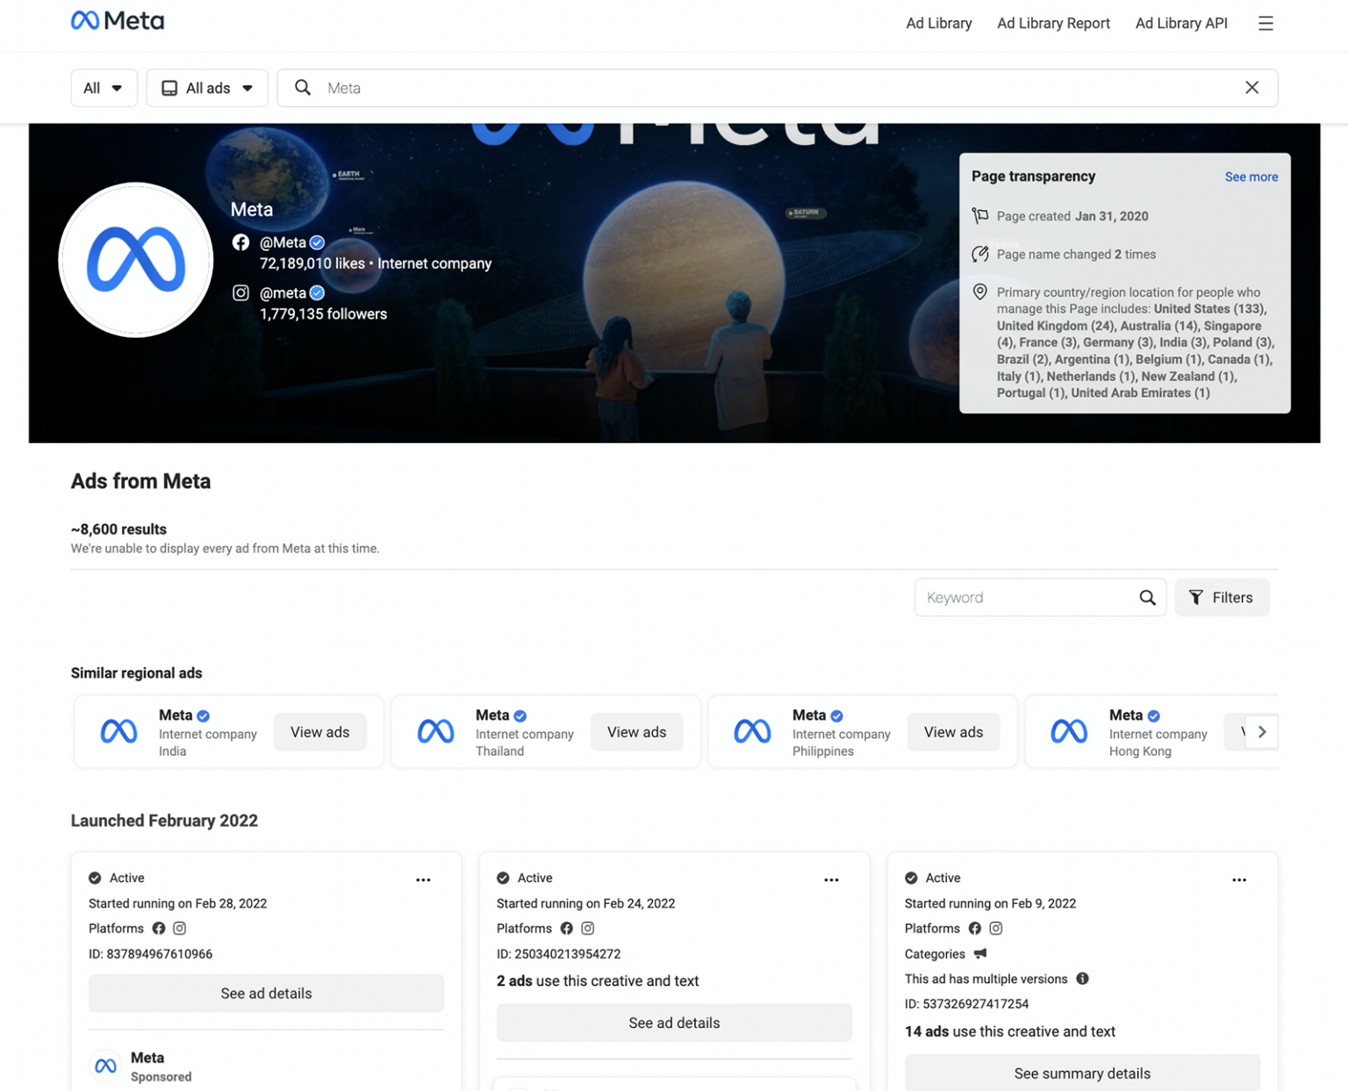This screenshot has width=1348, height=1091.
Task: Open three-dot menu on Feb 24 ad
Action: pyautogui.click(x=831, y=879)
